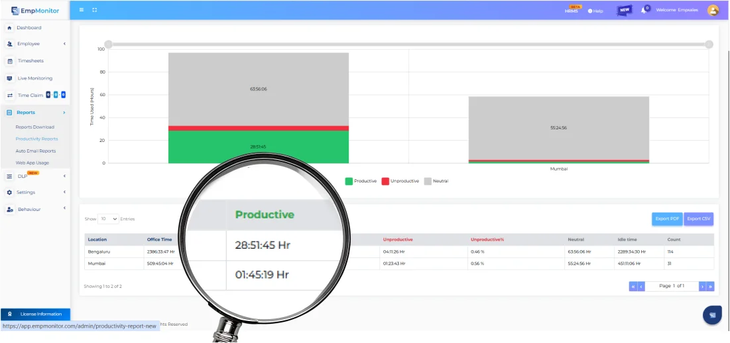Expand the Settings sidebar menu
Image resolution: width=730 pixels, height=343 pixels.
pos(36,192)
